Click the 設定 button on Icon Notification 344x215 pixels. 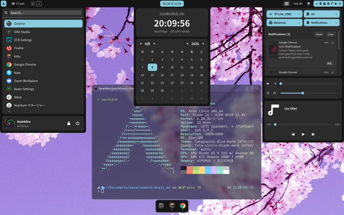(329, 63)
